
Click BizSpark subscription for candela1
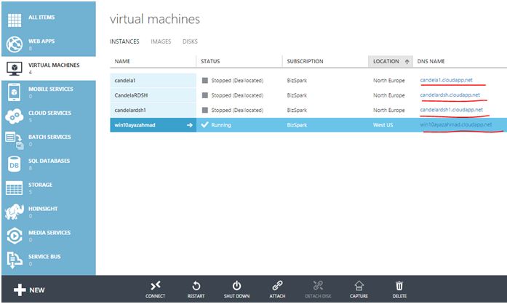pos(297,80)
